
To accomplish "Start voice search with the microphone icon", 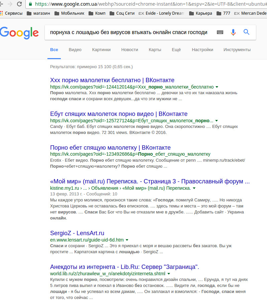I will pos(233,32).
